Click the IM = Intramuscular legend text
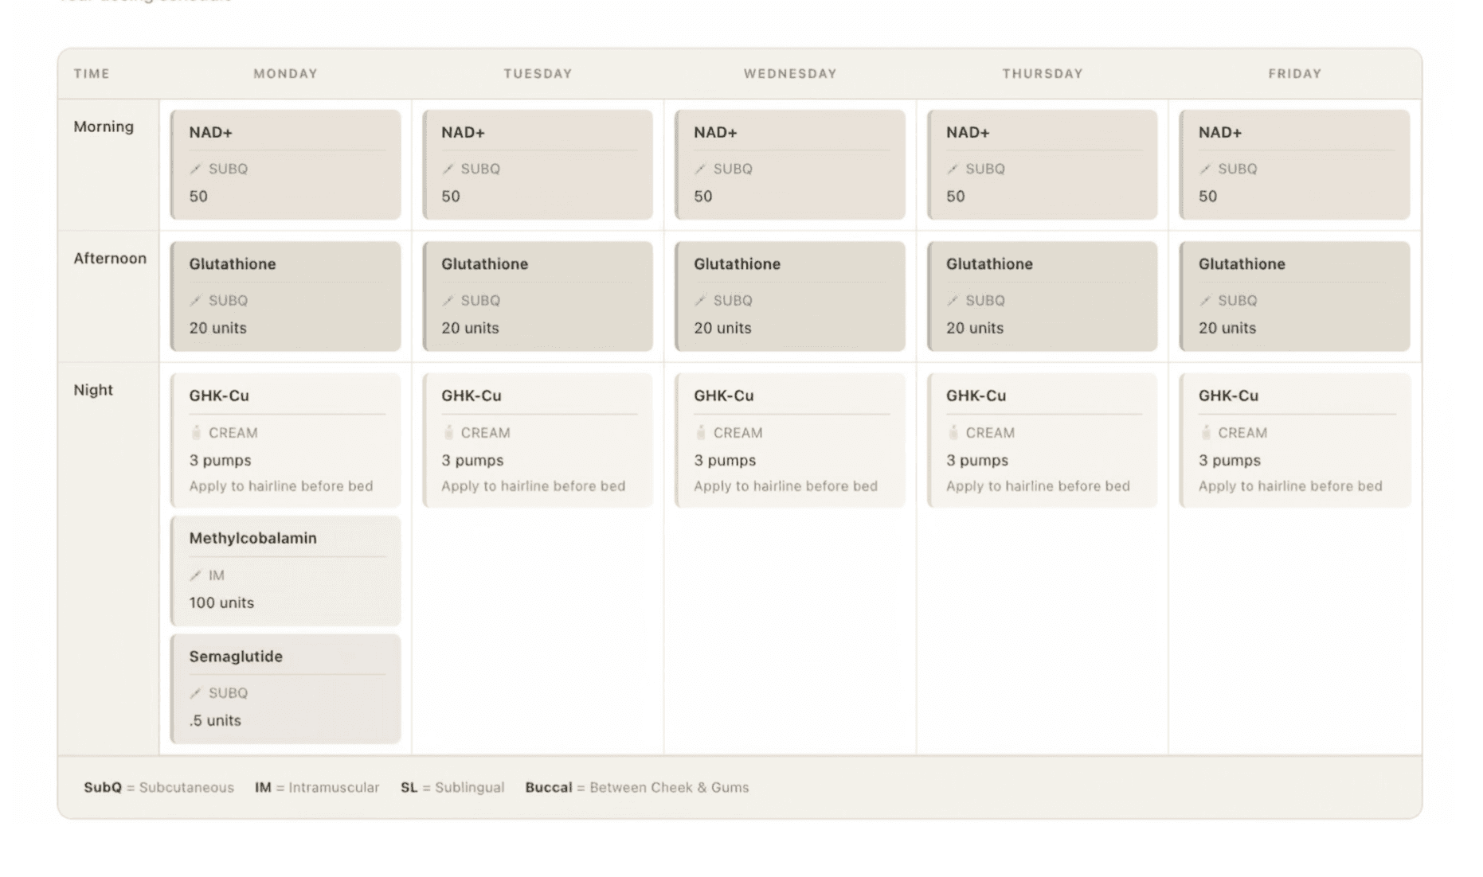The width and height of the screenshot is (1483, 877). (318, 787)
